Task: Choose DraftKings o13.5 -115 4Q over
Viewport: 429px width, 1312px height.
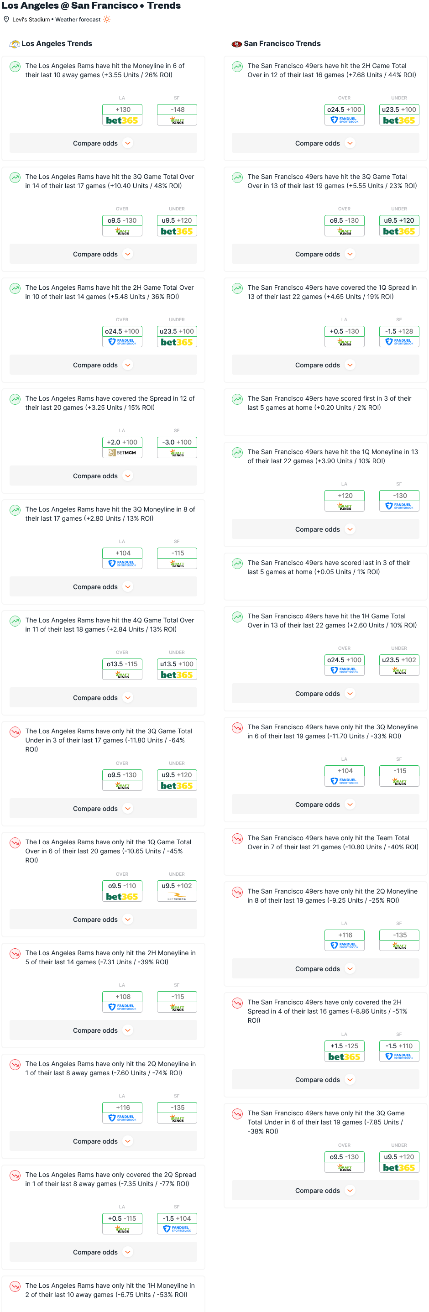Action: tap(122, 669)
